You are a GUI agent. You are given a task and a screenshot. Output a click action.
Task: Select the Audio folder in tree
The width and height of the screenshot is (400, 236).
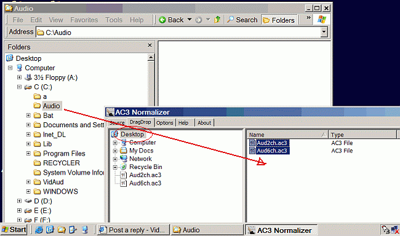pos(51,106)
